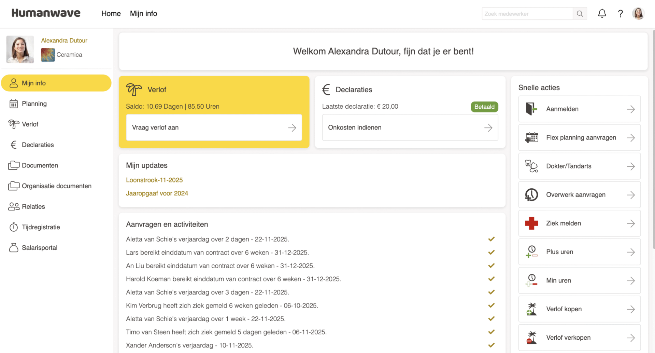Click the Zoek medewerker search field

pos(527,14)
